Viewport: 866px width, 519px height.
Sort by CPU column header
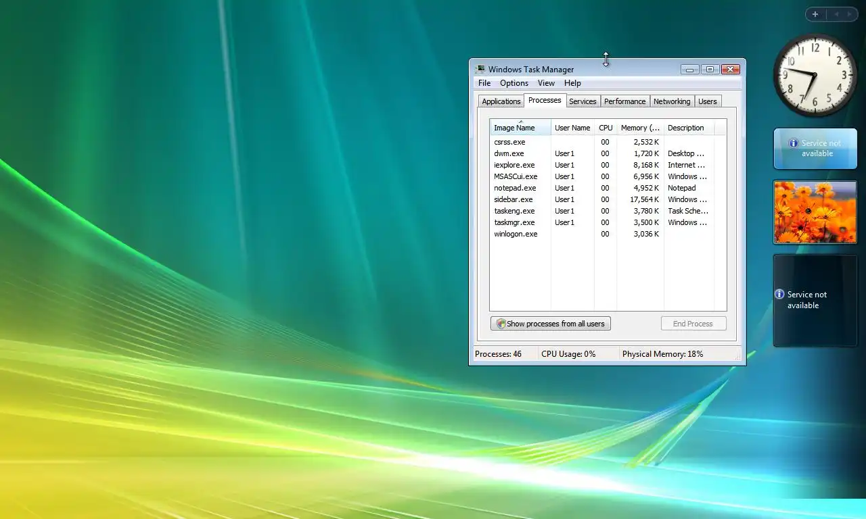click(606, 128)
